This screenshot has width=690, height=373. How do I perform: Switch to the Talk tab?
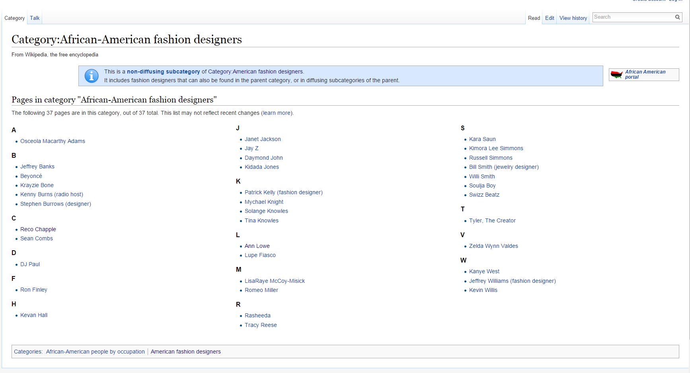click(35, 18)
